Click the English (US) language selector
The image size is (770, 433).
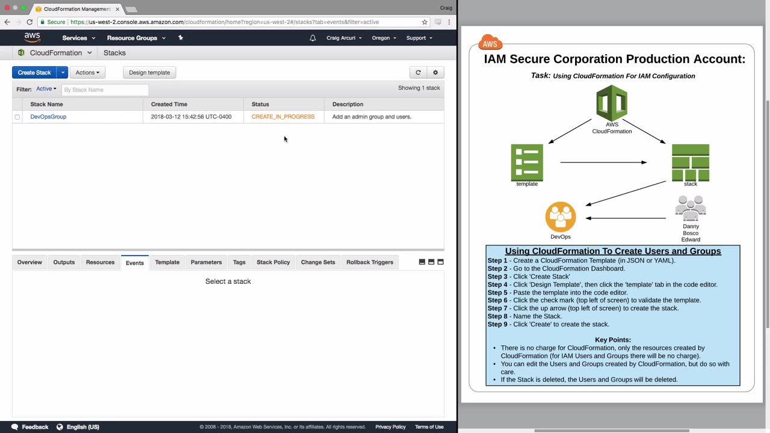point(83,427)
